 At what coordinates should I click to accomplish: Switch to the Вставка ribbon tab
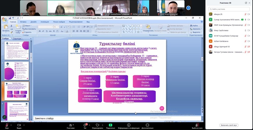point(23,22)
